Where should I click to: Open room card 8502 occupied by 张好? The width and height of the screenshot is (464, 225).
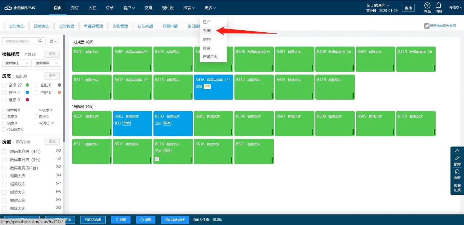(x=132, y=123)
